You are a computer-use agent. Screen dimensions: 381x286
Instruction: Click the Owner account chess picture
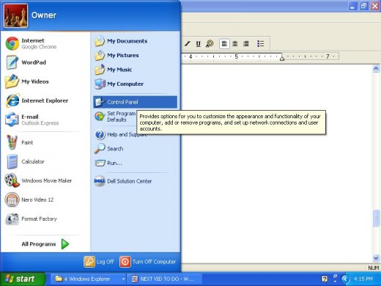(15, 15)
